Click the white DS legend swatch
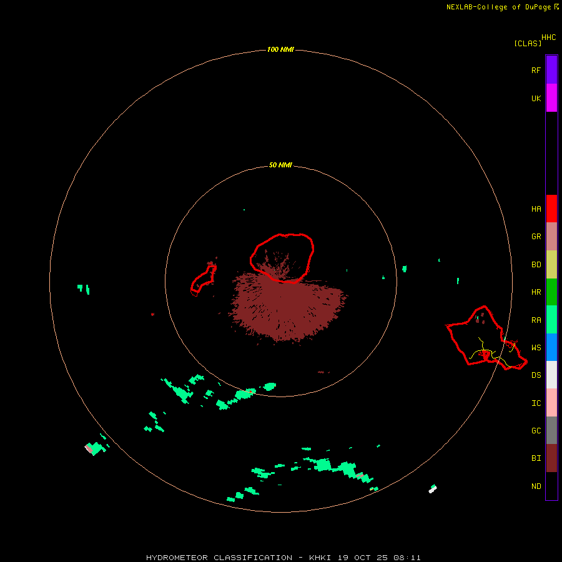562x562 pixels. (551, 375)
